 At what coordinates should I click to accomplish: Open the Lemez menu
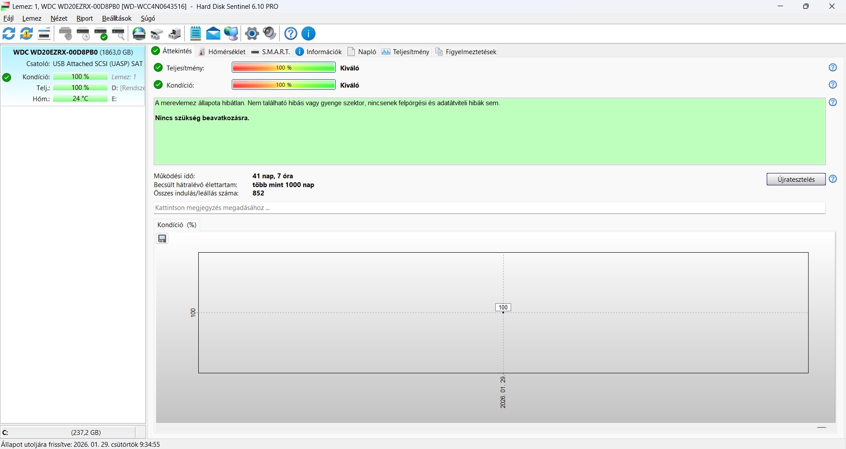pos(32,18)
